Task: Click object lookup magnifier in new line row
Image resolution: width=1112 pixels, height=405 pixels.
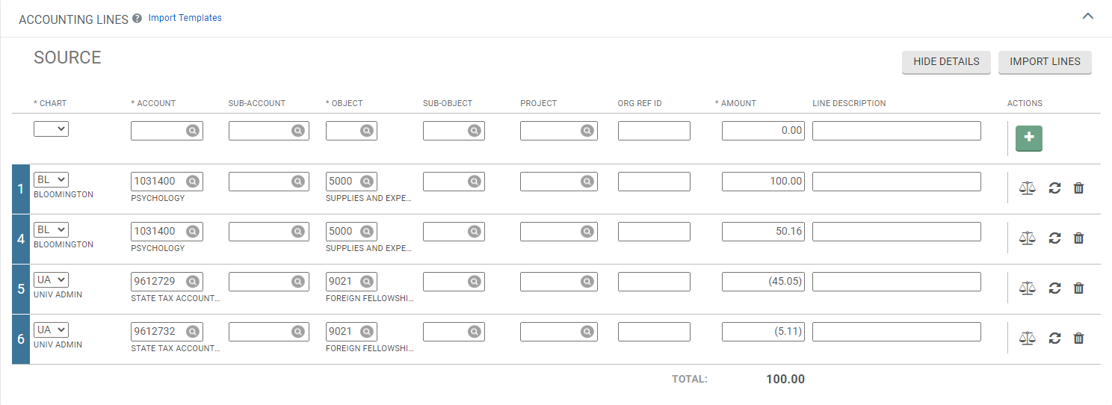Action: pos(366,131)
